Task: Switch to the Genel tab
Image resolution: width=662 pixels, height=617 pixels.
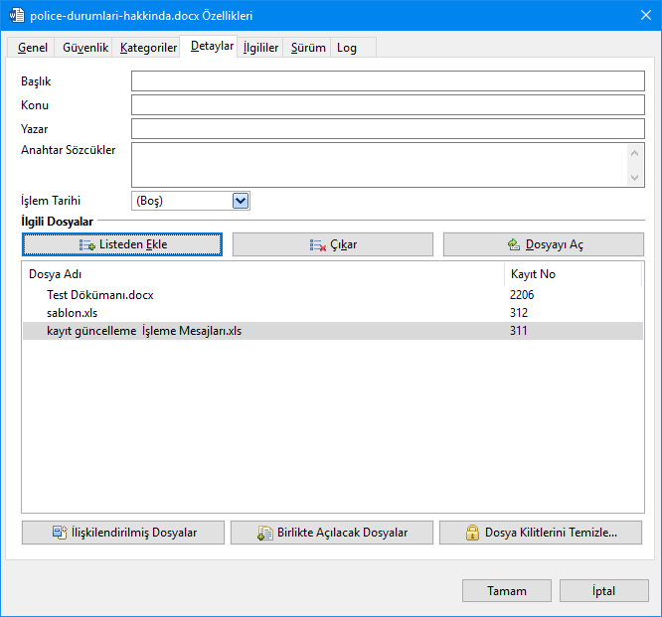Action: click(33, 48)
